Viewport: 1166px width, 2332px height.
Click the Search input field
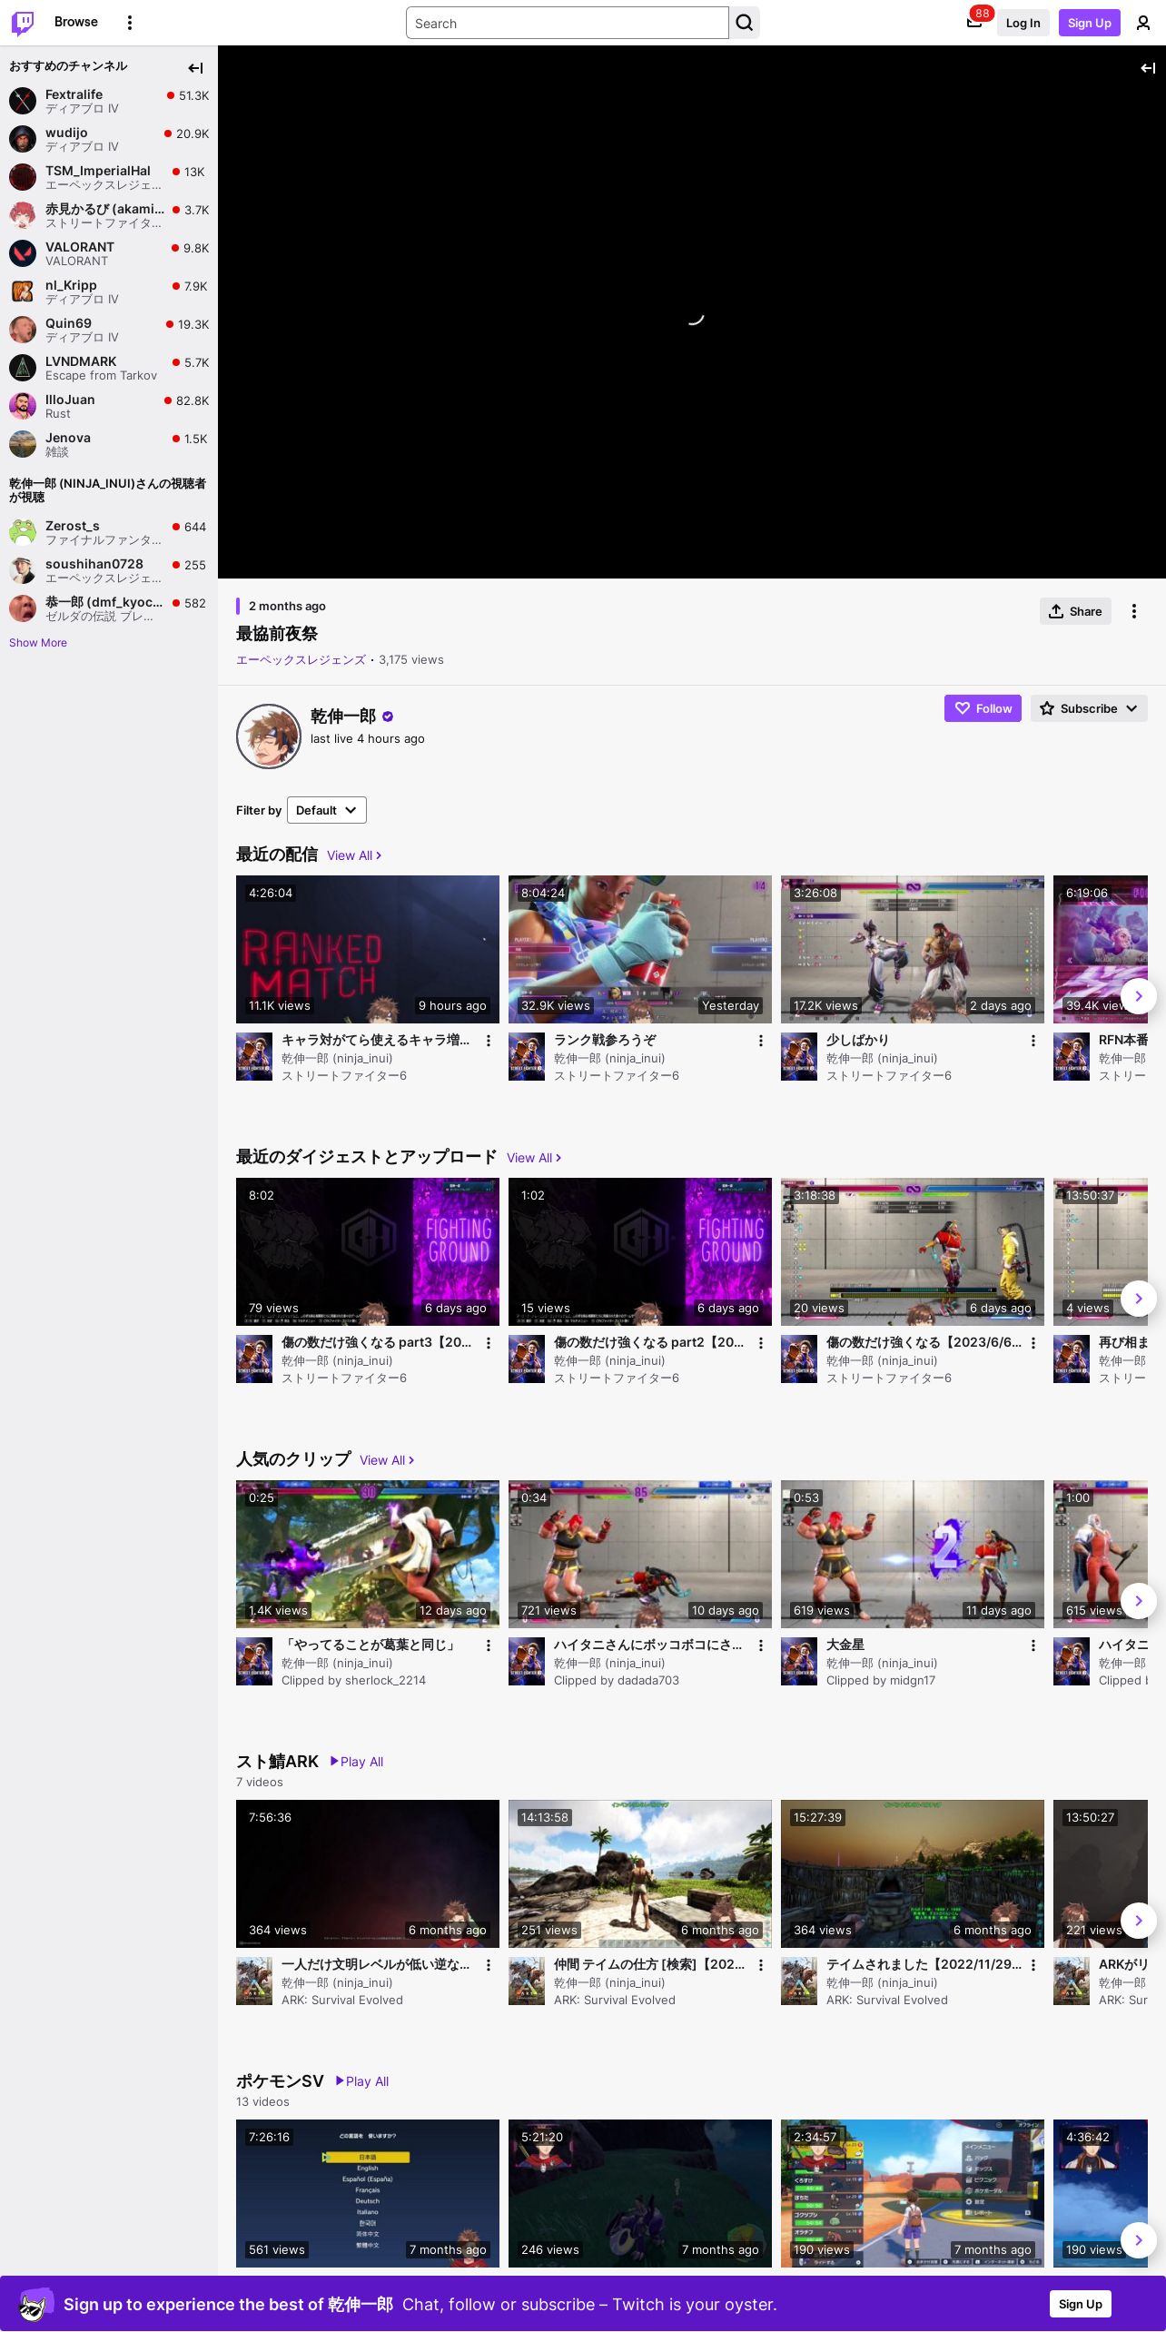(568, 23)
